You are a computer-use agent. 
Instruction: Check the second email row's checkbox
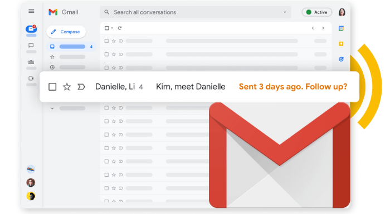coord(106,54)
